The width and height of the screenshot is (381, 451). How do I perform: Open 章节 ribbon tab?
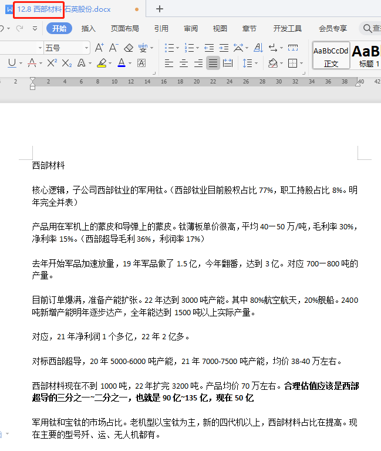click(249, 28)
